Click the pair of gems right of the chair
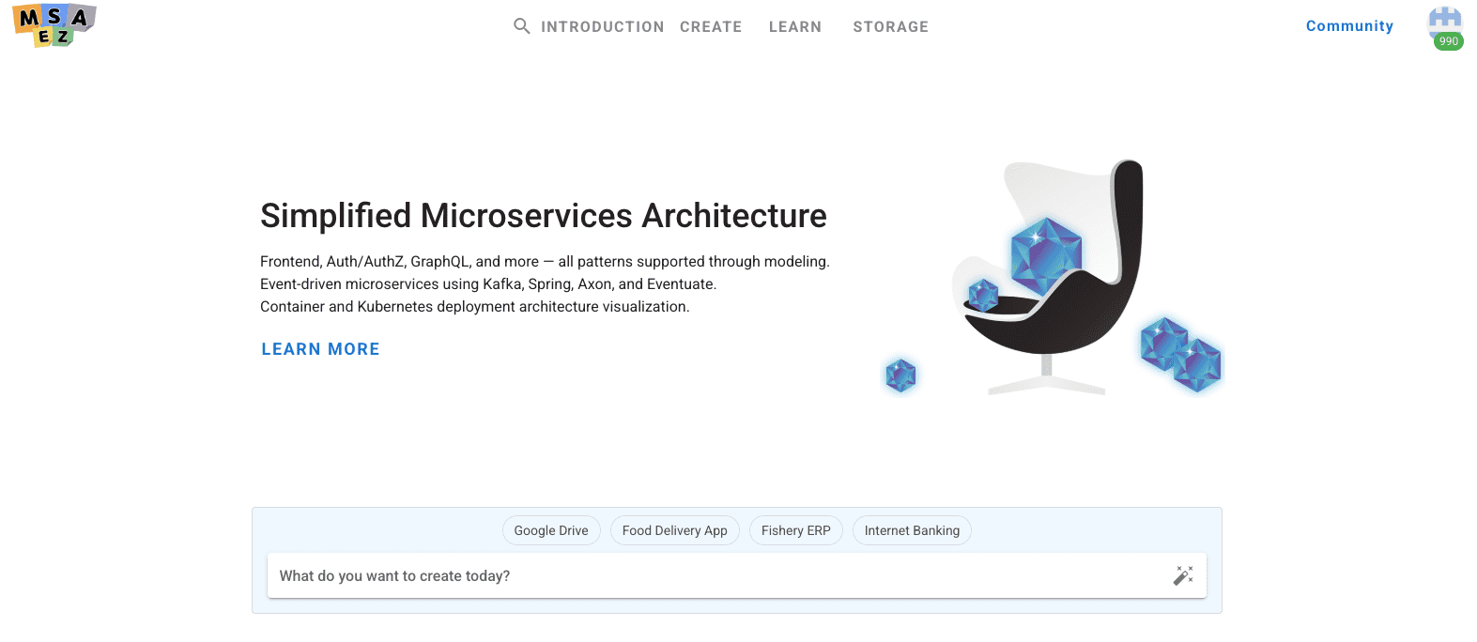 pos(1181,354)
